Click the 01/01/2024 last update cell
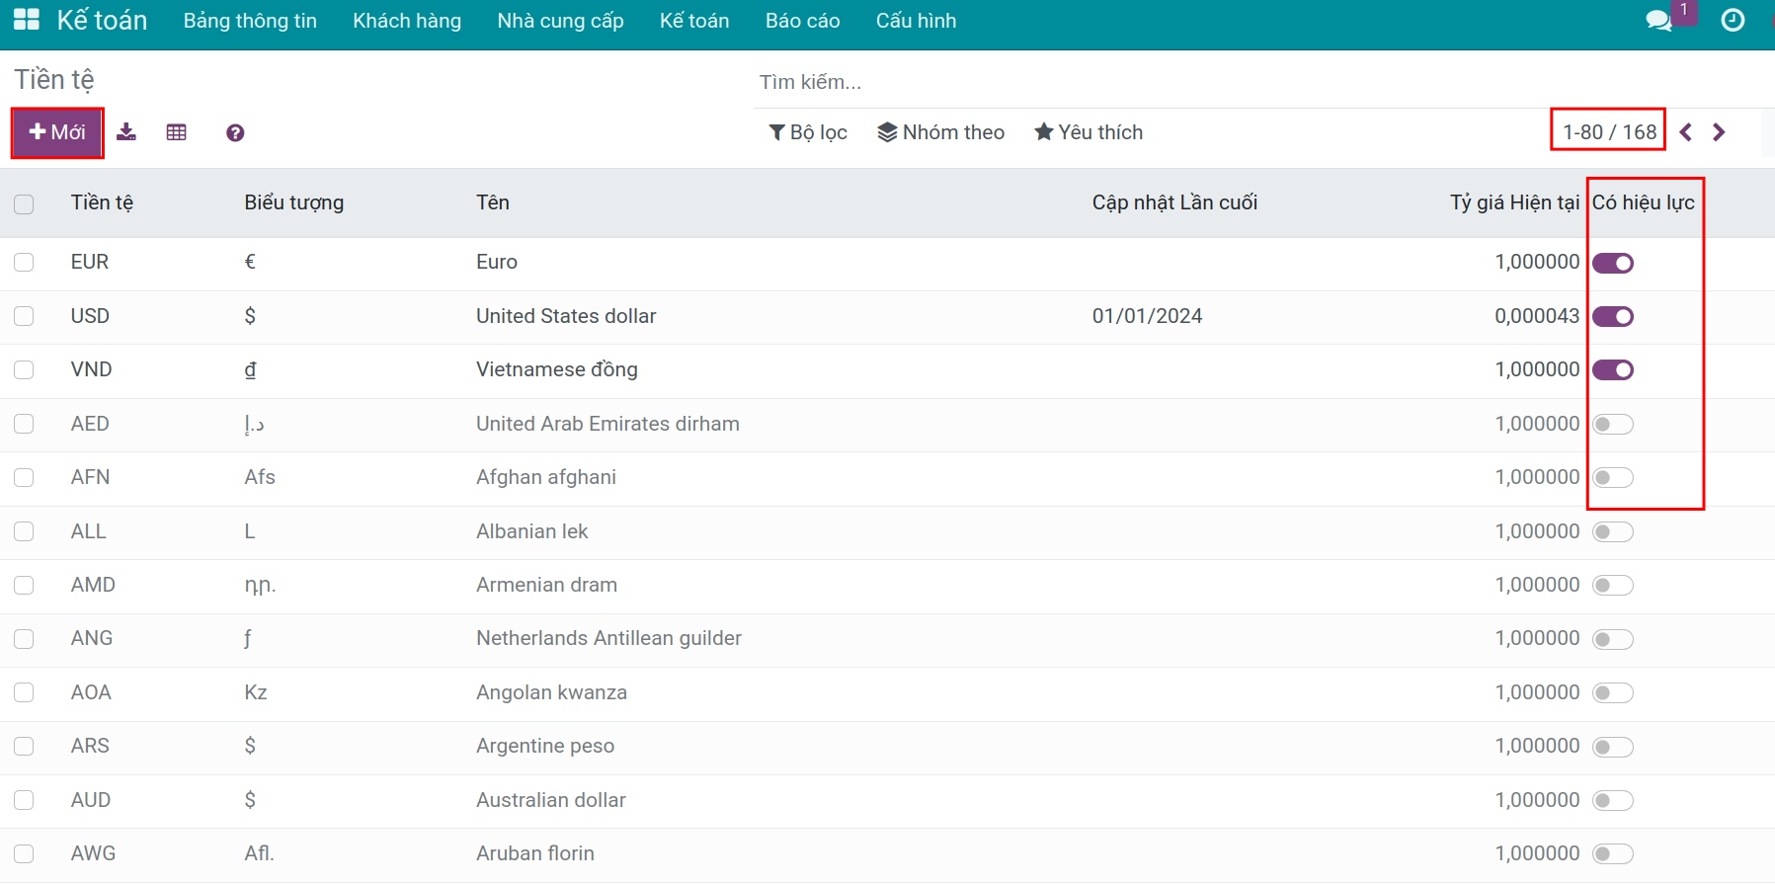Image resolution: width=1775 pixels, height=884 pixels. click(1147, 316)
